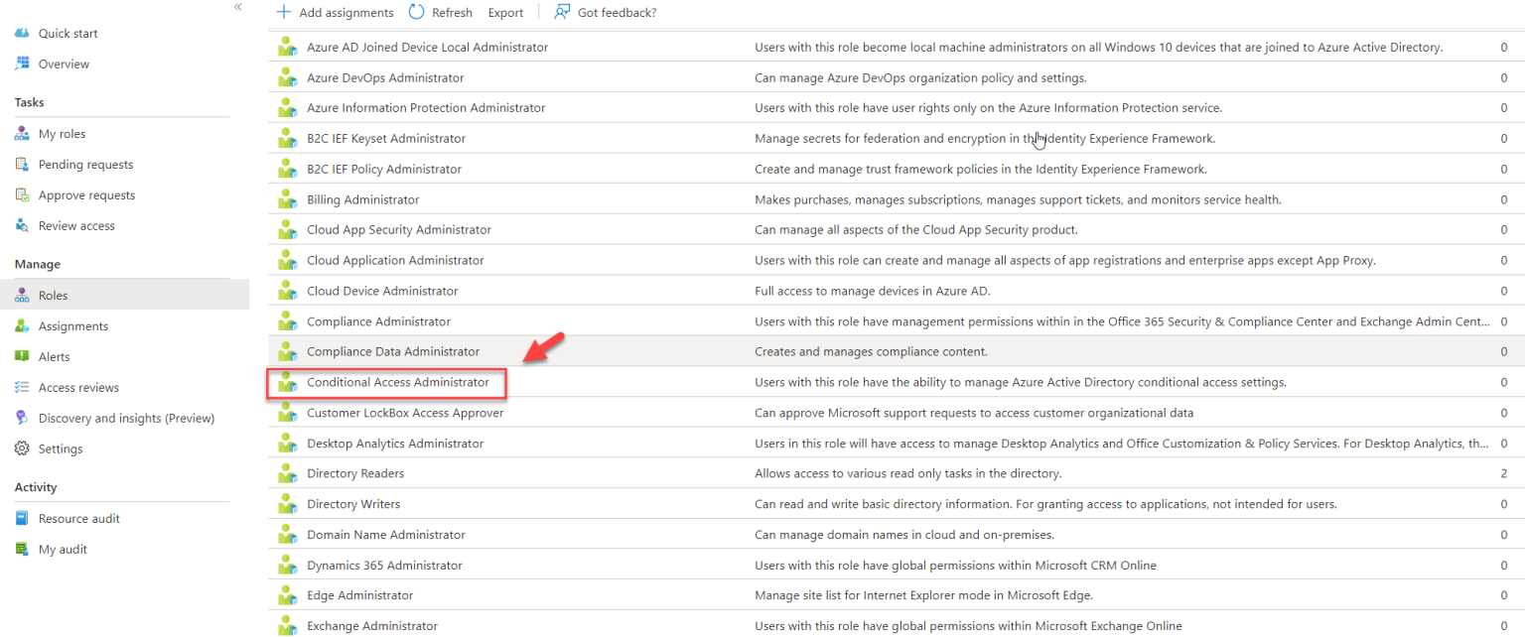Open the Conditional Access Administrator role
This screenshot has width=1525, height=637.
pyautogui.click(x=398, y=382)
